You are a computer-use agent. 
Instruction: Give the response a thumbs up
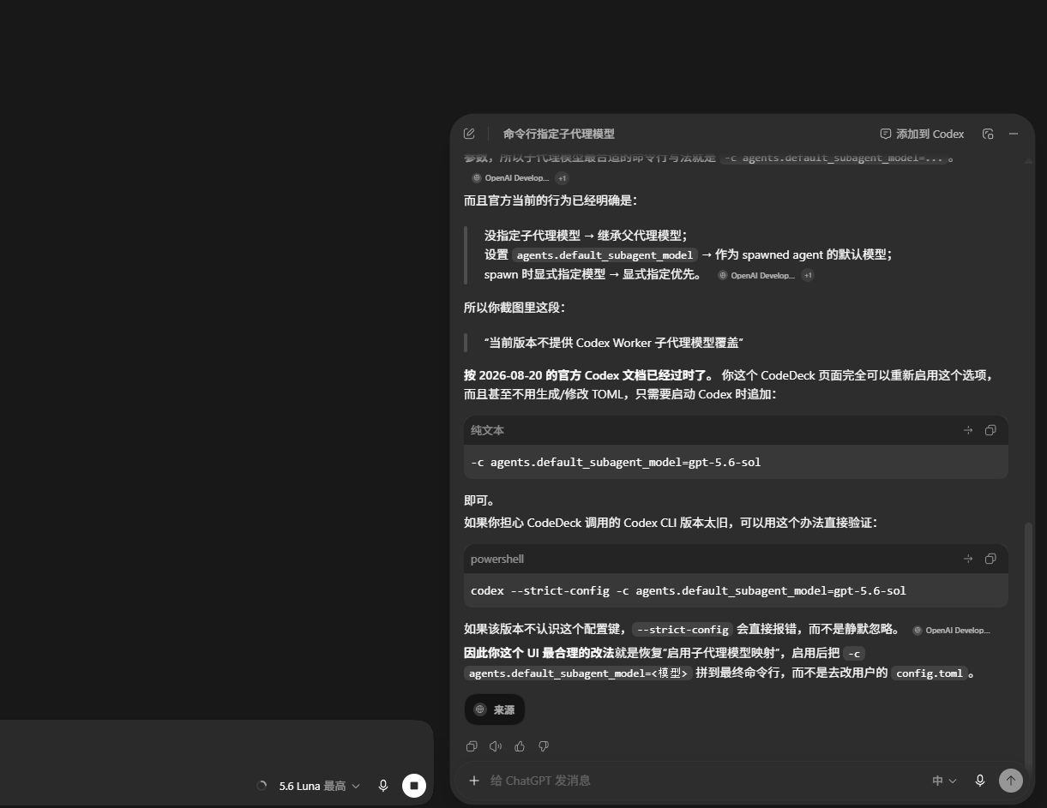[520, 746]
